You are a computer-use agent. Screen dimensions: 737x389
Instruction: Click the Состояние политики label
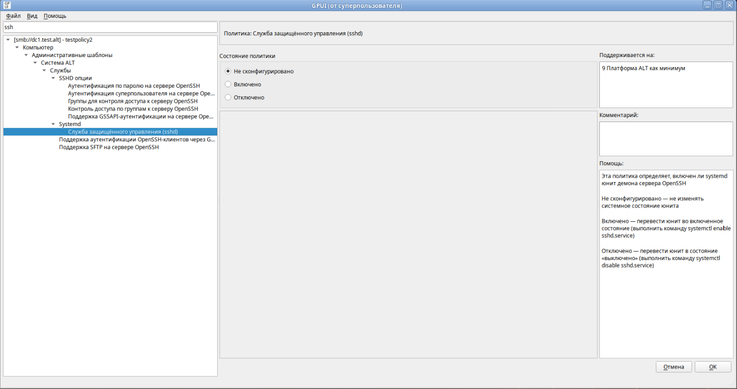click(x=247, y=56)
